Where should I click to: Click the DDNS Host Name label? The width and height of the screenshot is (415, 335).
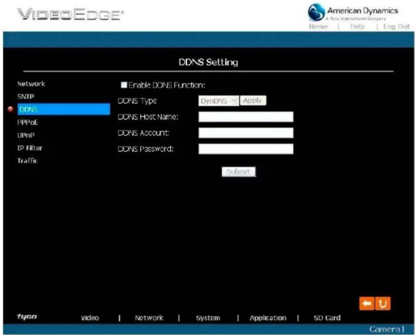click(x=148, y=117)
